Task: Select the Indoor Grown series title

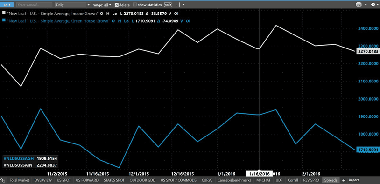Action: [x=52, y=14]
